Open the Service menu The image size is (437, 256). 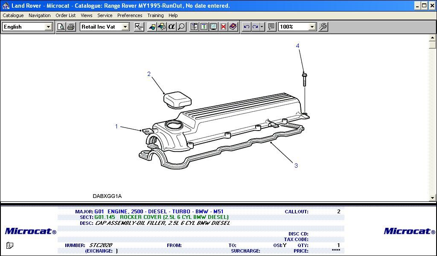(105, 15)
